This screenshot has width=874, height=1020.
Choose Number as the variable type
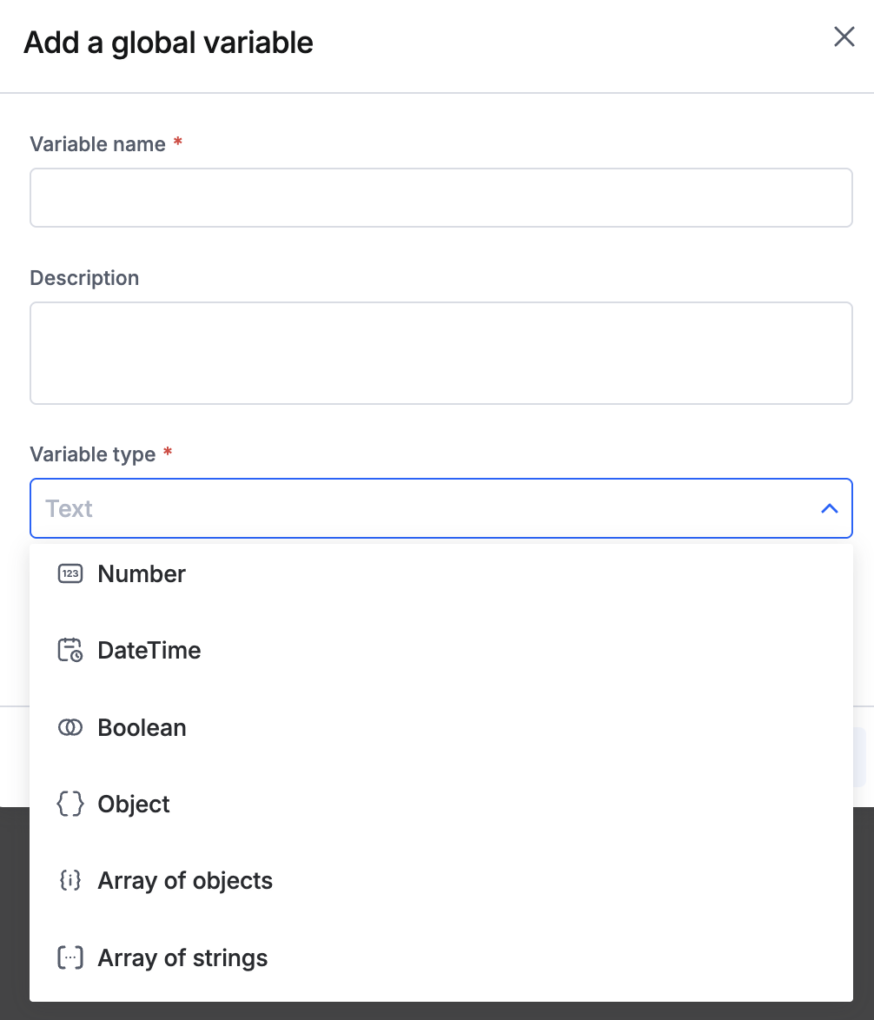(141, 573)
